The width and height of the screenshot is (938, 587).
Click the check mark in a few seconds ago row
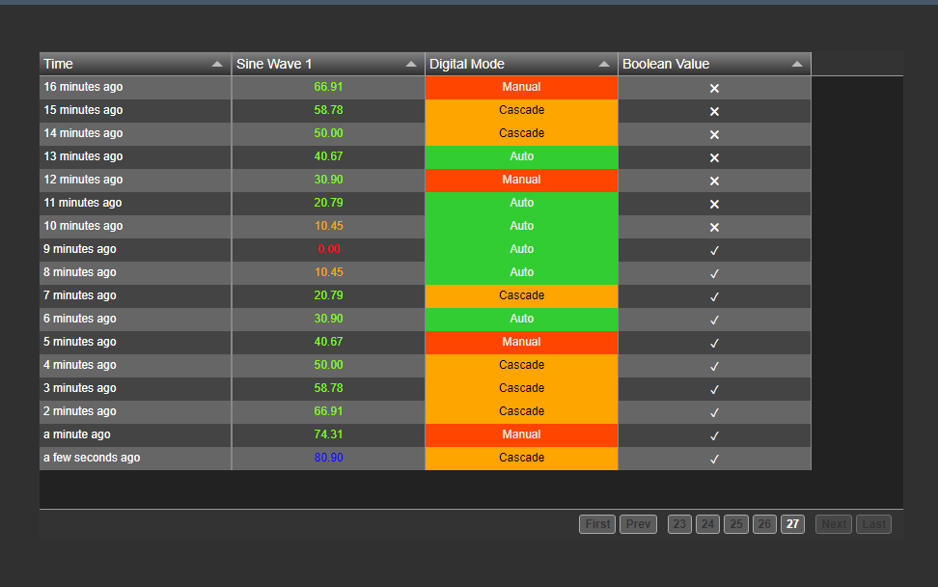coord(714,459)
